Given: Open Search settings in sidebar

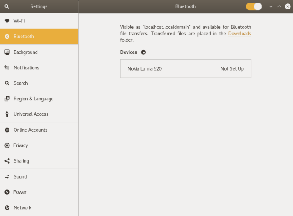Looking at the screenshot, I should (x=20, y=83).
